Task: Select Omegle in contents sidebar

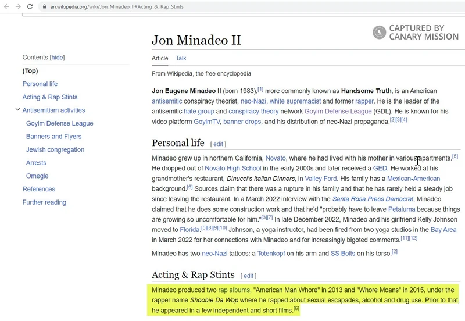Action: 37,176
